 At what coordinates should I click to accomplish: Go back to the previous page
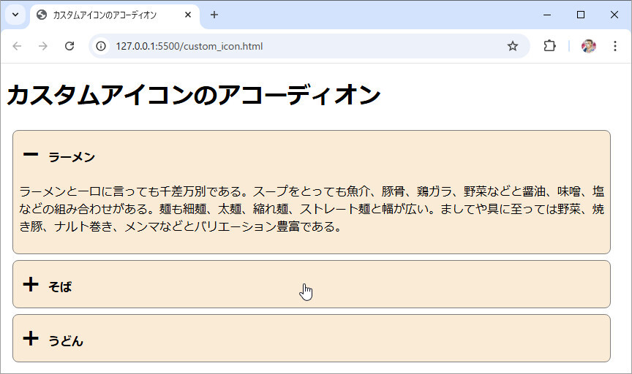18,46
